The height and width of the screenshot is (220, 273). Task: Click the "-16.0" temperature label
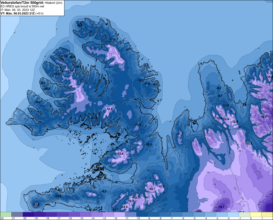pyautogui.click(x=263, y=117)
